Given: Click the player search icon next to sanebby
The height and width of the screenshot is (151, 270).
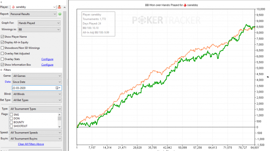Looking at the screenshot, I should 59,7.
